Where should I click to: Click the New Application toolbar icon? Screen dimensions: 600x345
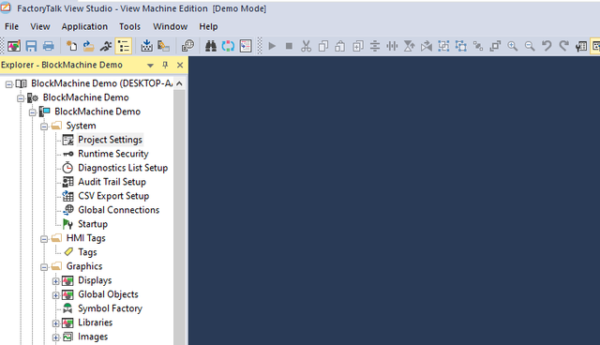[x=71, y=46]
